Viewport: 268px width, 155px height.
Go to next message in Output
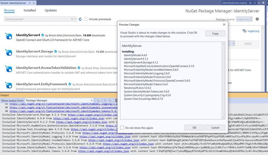(x=110, y=100)
